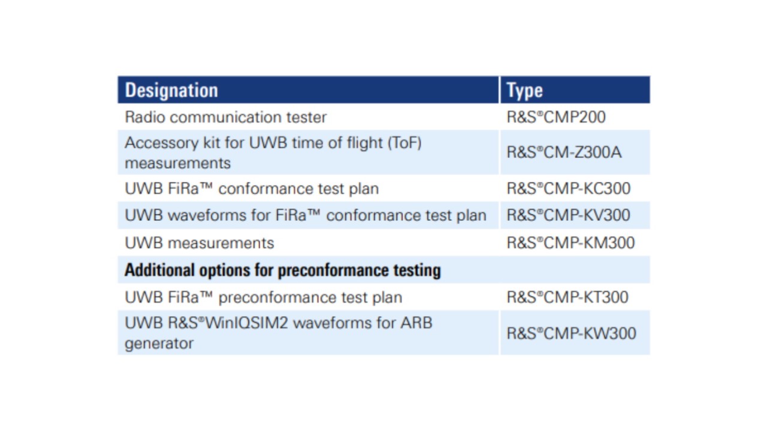
Task: Select the Radio communication tester row
Action: [383, 117]
